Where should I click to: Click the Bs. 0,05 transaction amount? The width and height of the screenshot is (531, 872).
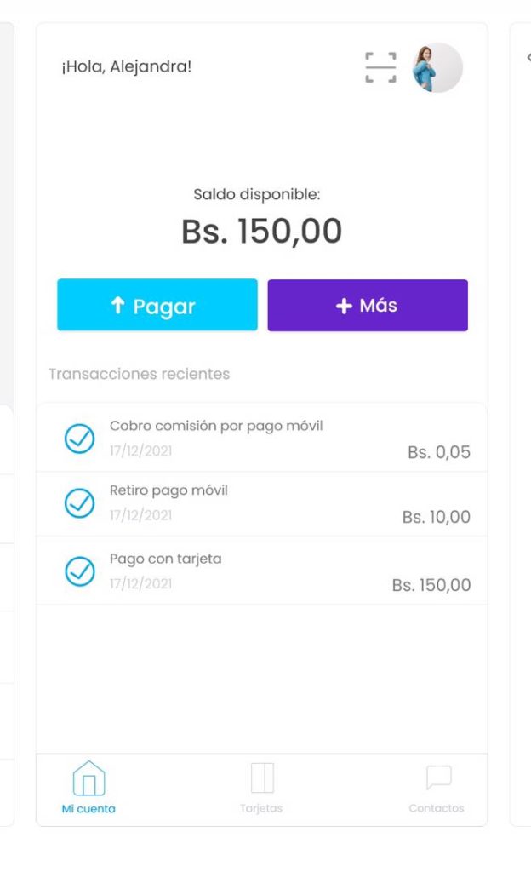438,452
